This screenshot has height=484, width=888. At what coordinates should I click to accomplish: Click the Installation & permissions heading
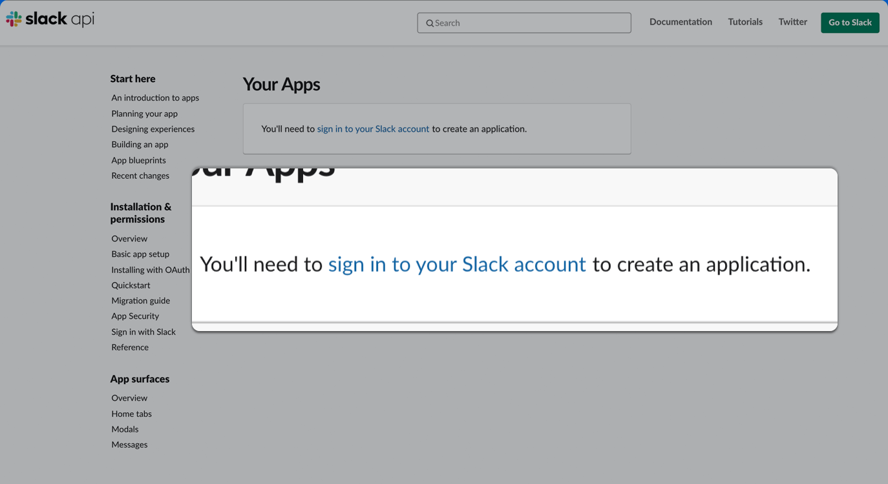coord(141,213)
